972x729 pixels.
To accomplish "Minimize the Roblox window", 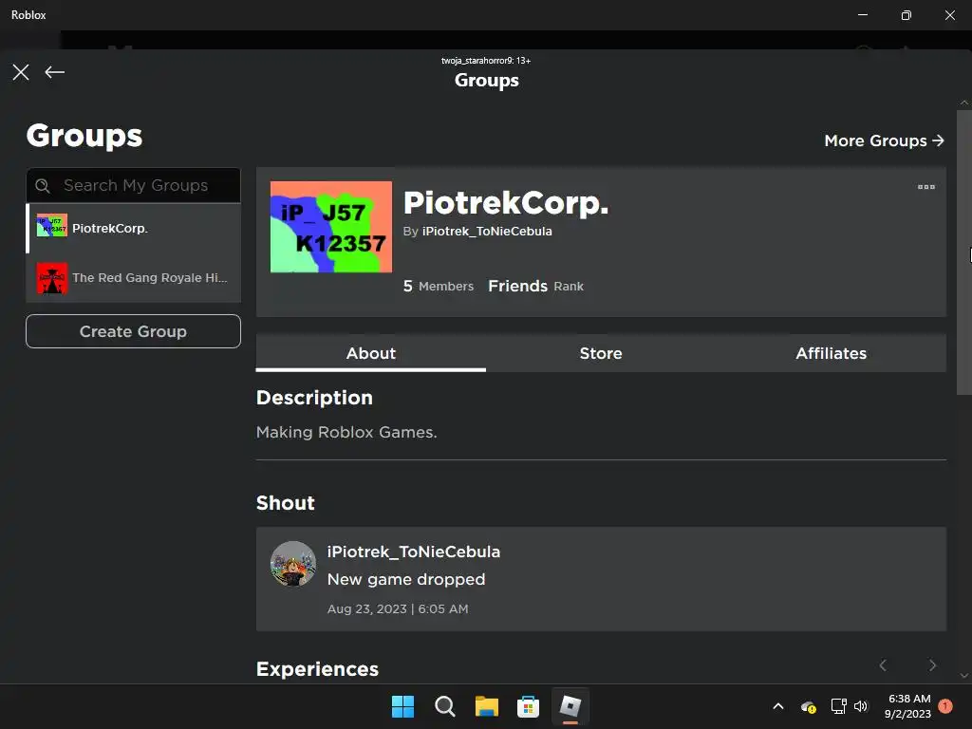I will (x=863, y=15).
